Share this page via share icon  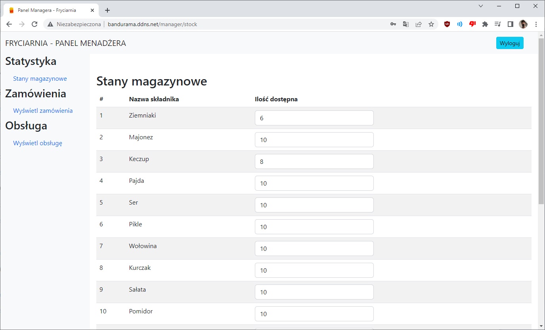pos(419,24)
